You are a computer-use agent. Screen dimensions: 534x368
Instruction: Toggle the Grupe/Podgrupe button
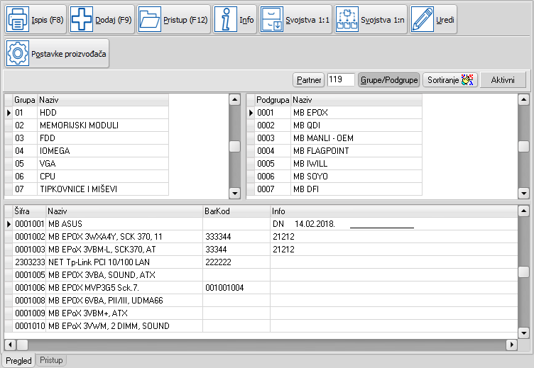(x=389, y=80)
